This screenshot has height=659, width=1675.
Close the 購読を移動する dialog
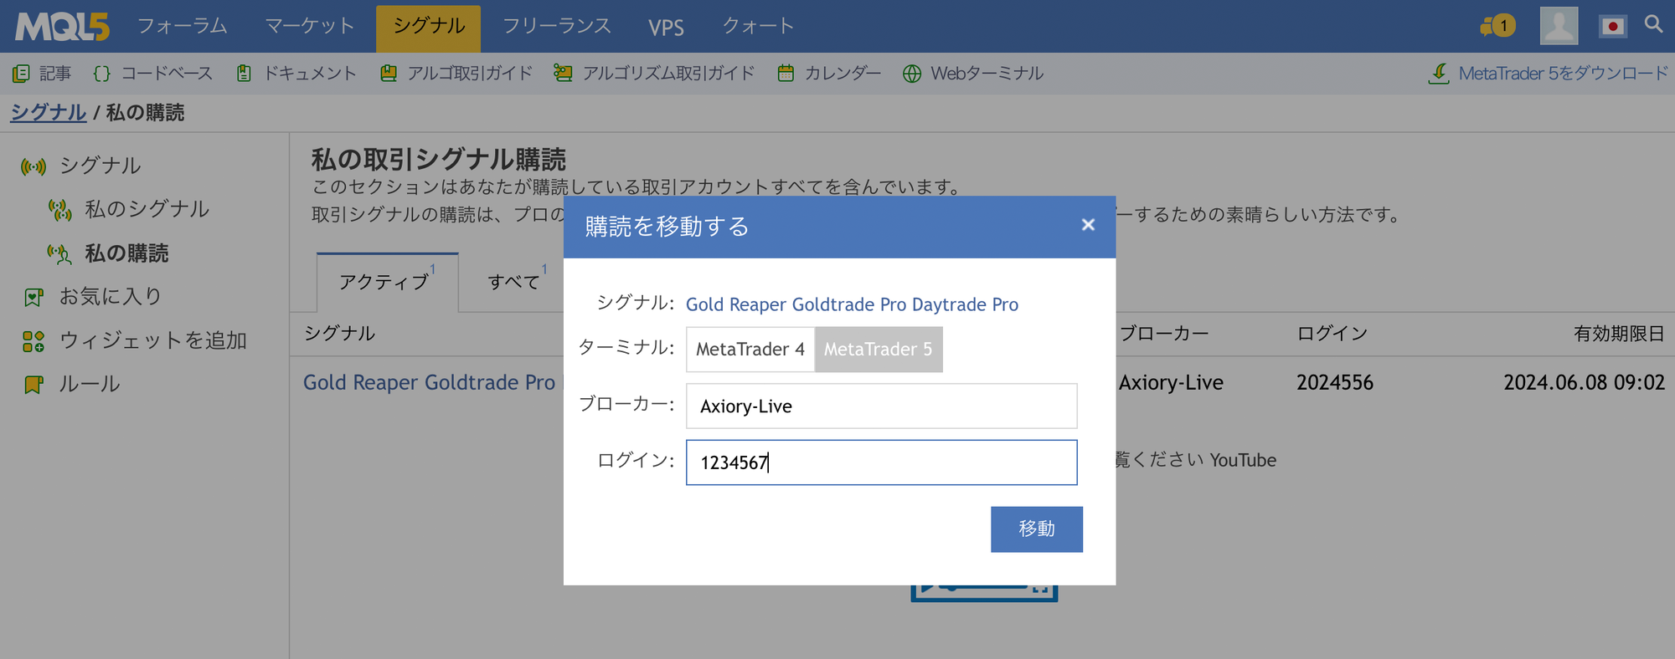[x=1088, y=225]
